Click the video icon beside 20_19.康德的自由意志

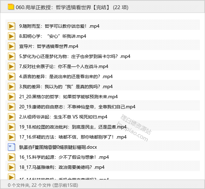point(11,107)
